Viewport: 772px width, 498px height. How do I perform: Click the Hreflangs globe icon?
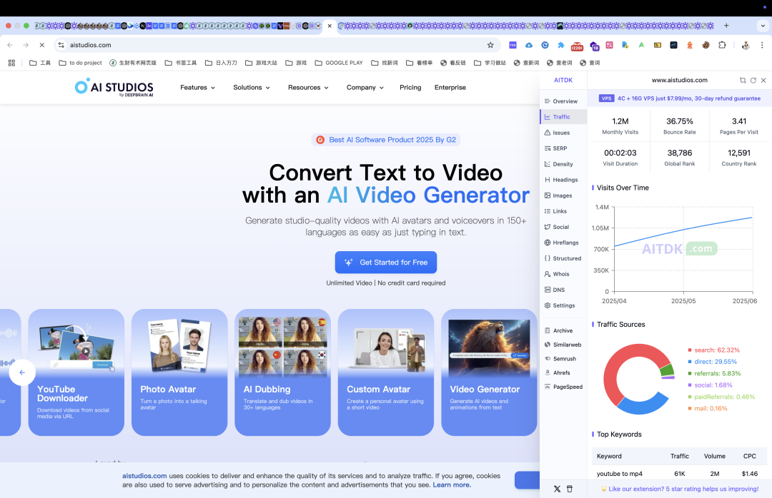click(548, 243)
